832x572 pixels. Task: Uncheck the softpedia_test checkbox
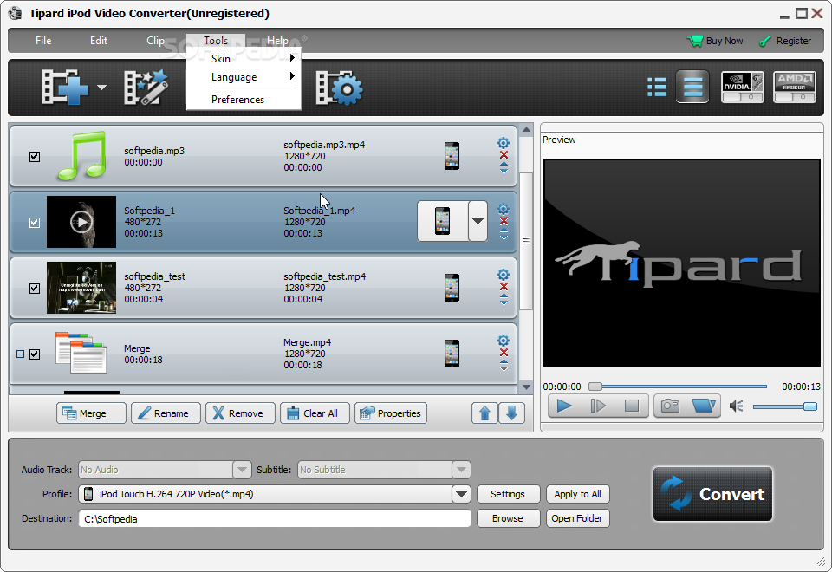coord(35,288)
